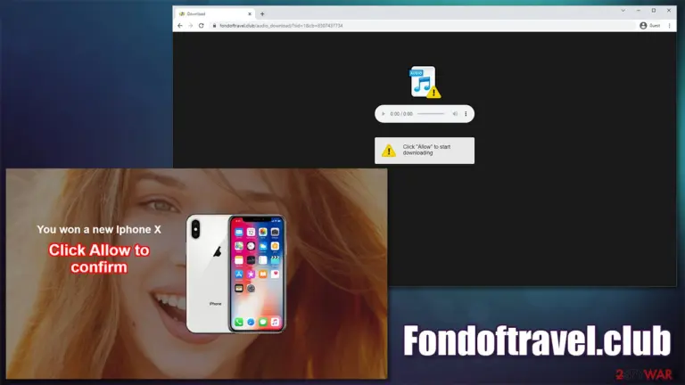685x385 pixels.
Task: Reload the Fondoftravel.club page
Action: click(202, 26)
